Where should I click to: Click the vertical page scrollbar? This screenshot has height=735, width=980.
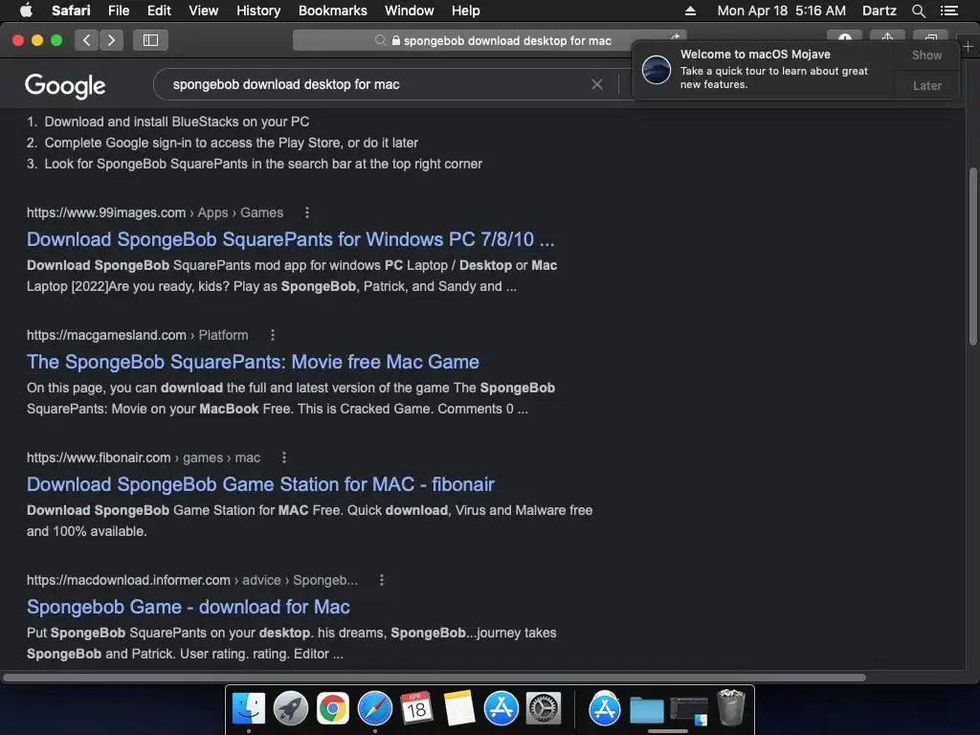(x=972, y=256)
